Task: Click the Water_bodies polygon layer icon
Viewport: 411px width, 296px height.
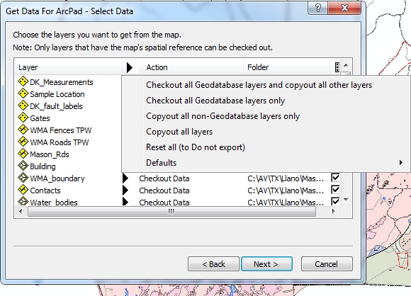Action: click(x=23, y=201)
